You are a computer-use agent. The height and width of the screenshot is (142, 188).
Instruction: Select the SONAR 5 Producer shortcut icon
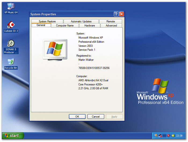(11, 47)
